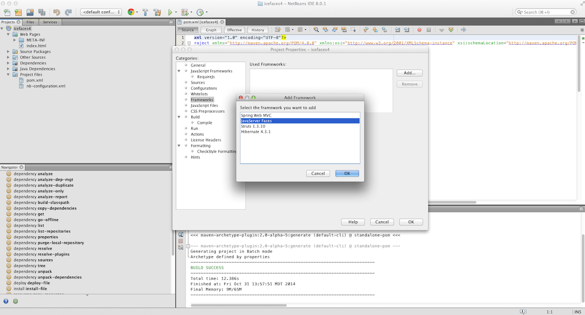Image resolution: width=585 pixels, height=315 pixels.
Task: Collapse the Web Pages tree node
Action: (9, 34)
